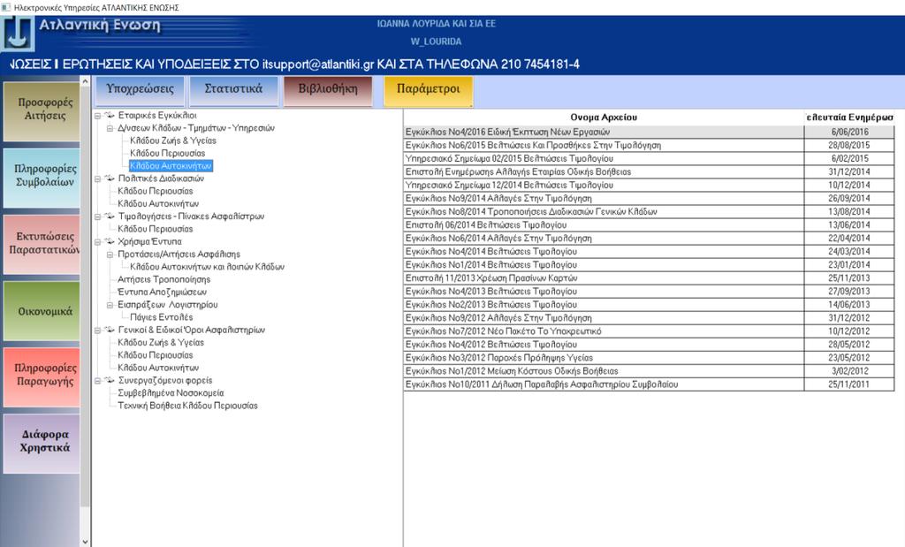Open the Πληροφορίες Παραγωγής sidebar section
Viewport: 905px width, 547px height.
(42, 377)
